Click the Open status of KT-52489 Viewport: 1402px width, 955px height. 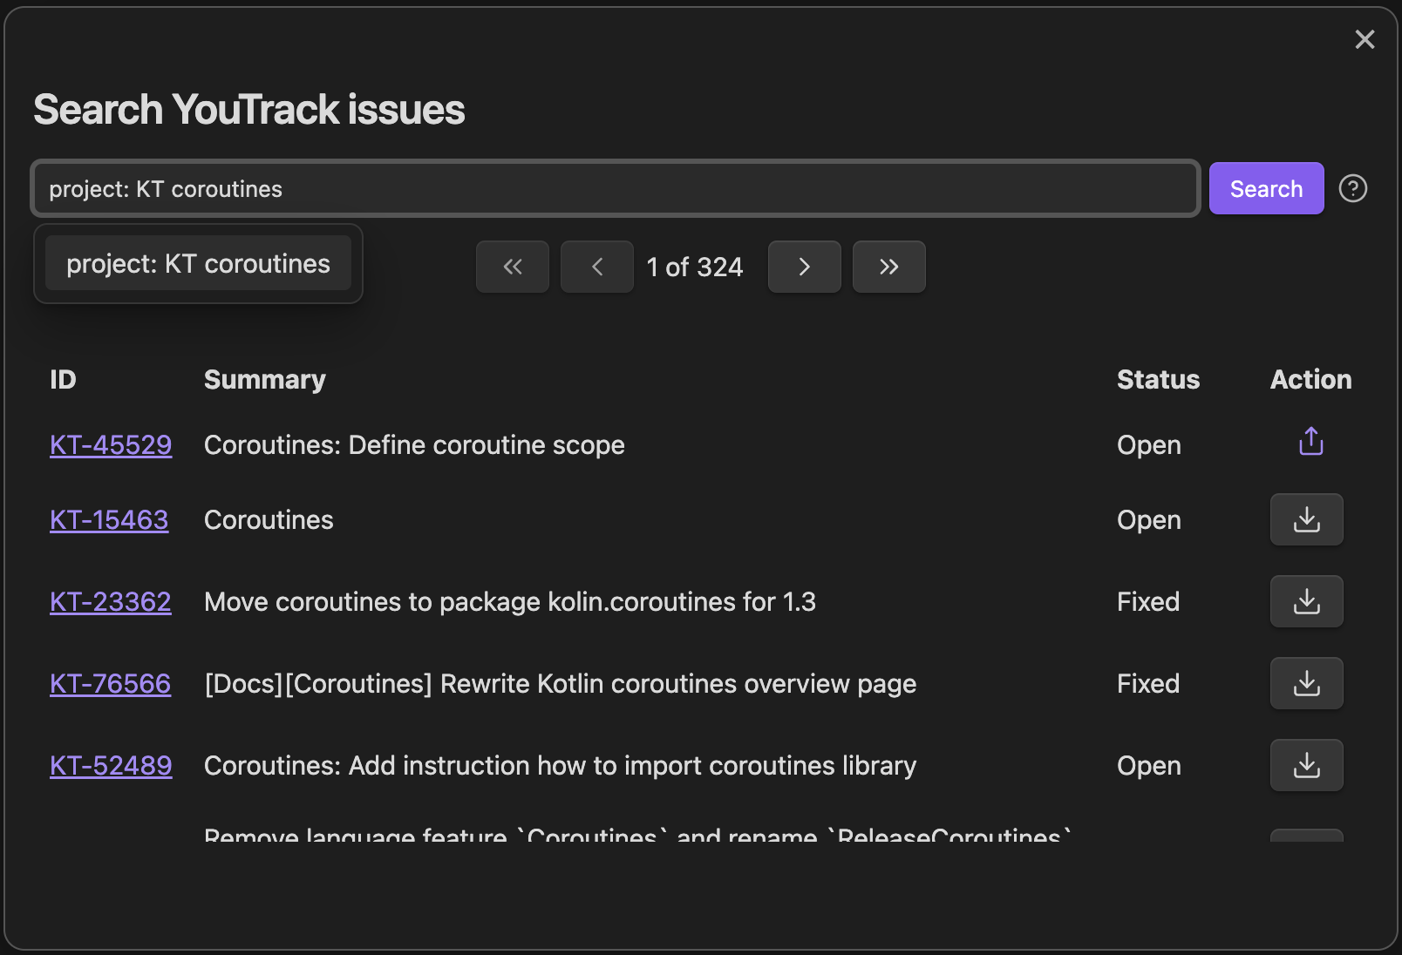tap(1149, 766)
